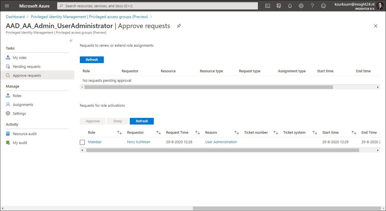Open the Member role link
The height and width of the screenshot is (211, 386).
coord(95,142)
